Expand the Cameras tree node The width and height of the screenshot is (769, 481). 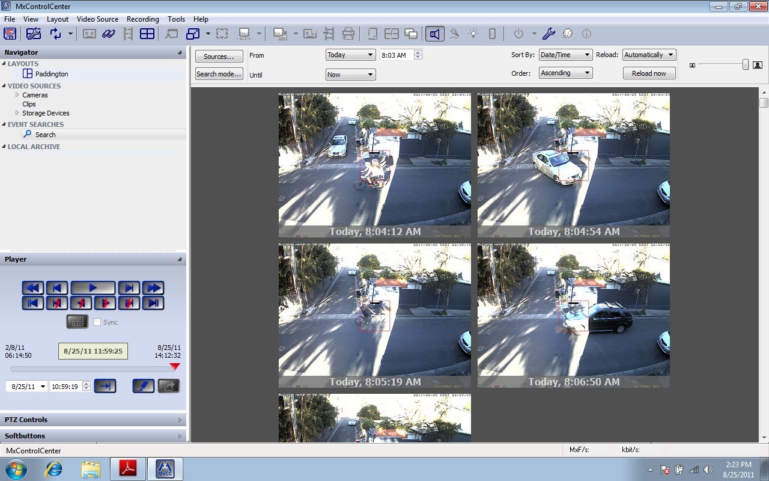pos(17,95)
